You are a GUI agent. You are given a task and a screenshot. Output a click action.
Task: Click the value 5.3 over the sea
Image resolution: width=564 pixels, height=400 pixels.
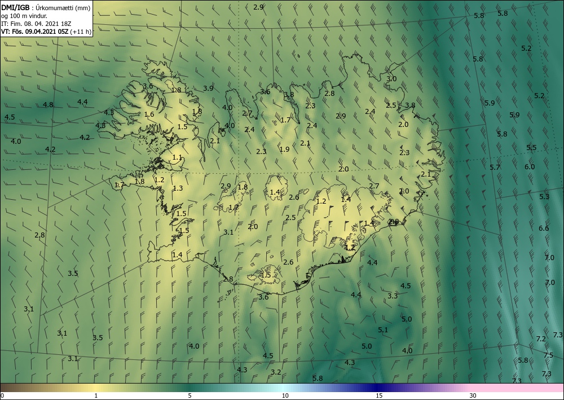pos(544,197)
